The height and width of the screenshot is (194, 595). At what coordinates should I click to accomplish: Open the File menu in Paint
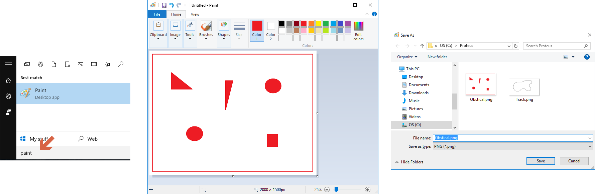(x=157, y=14)
